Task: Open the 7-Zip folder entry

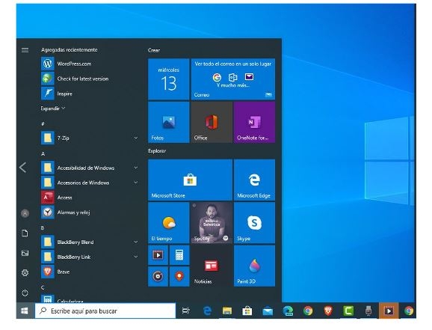Action: (90, 138)
